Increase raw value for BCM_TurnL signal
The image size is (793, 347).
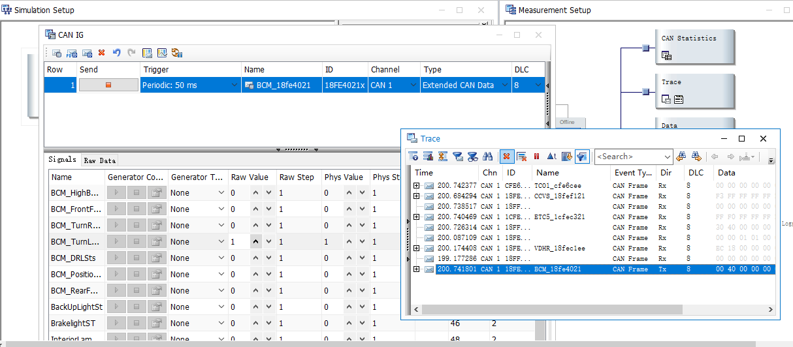click(x=256, y=242)
